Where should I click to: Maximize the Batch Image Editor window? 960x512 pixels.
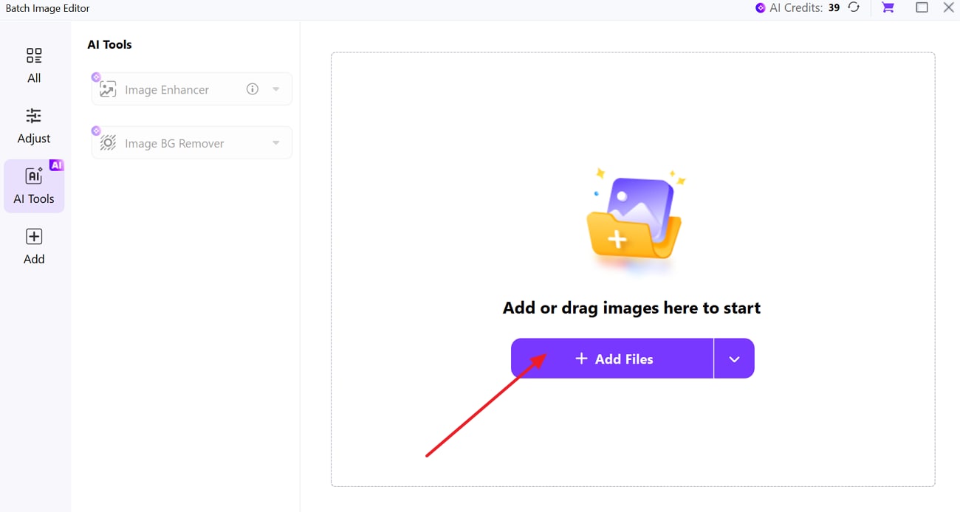(922, 7)
